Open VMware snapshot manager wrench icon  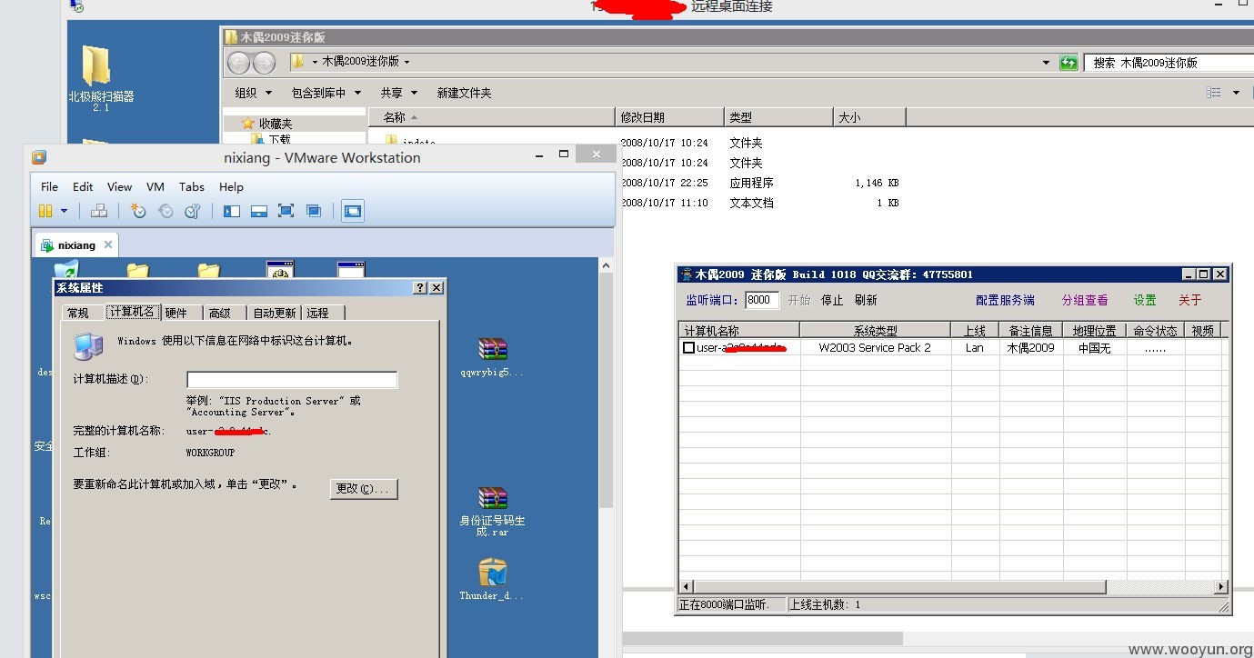click(x=192, y=211)
